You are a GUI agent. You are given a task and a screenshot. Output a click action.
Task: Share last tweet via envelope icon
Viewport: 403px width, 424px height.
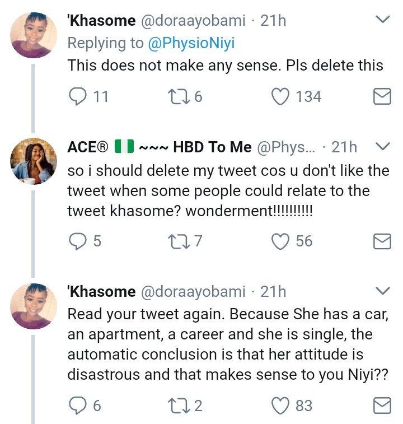point(382,406)
